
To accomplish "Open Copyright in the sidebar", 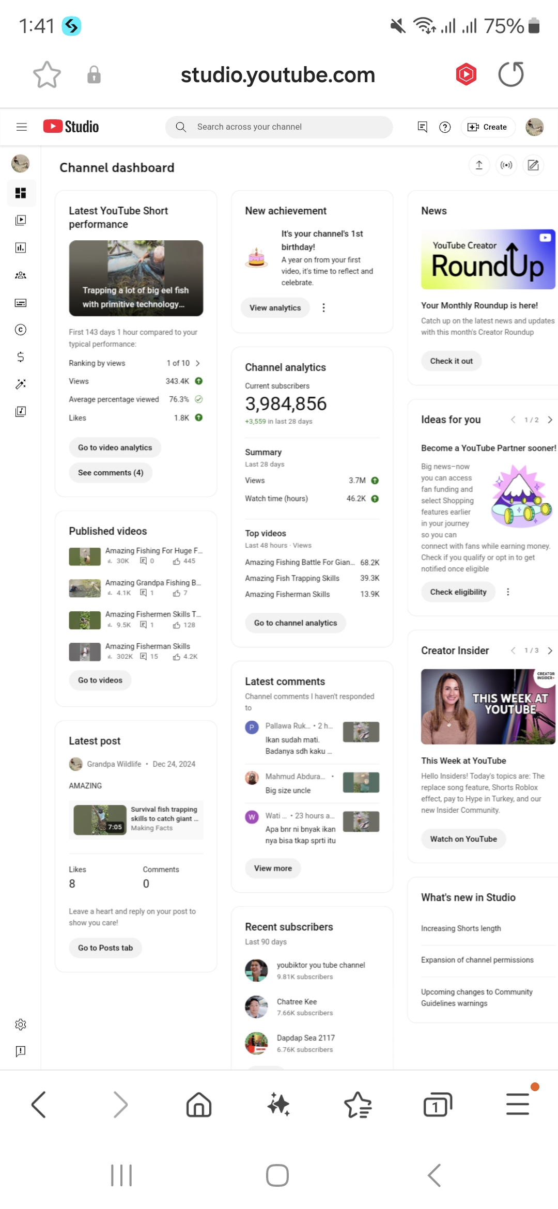I will [21, 330].
